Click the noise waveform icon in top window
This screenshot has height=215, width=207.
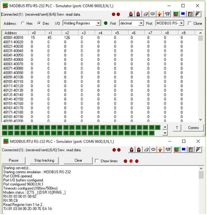pos(167,14)
